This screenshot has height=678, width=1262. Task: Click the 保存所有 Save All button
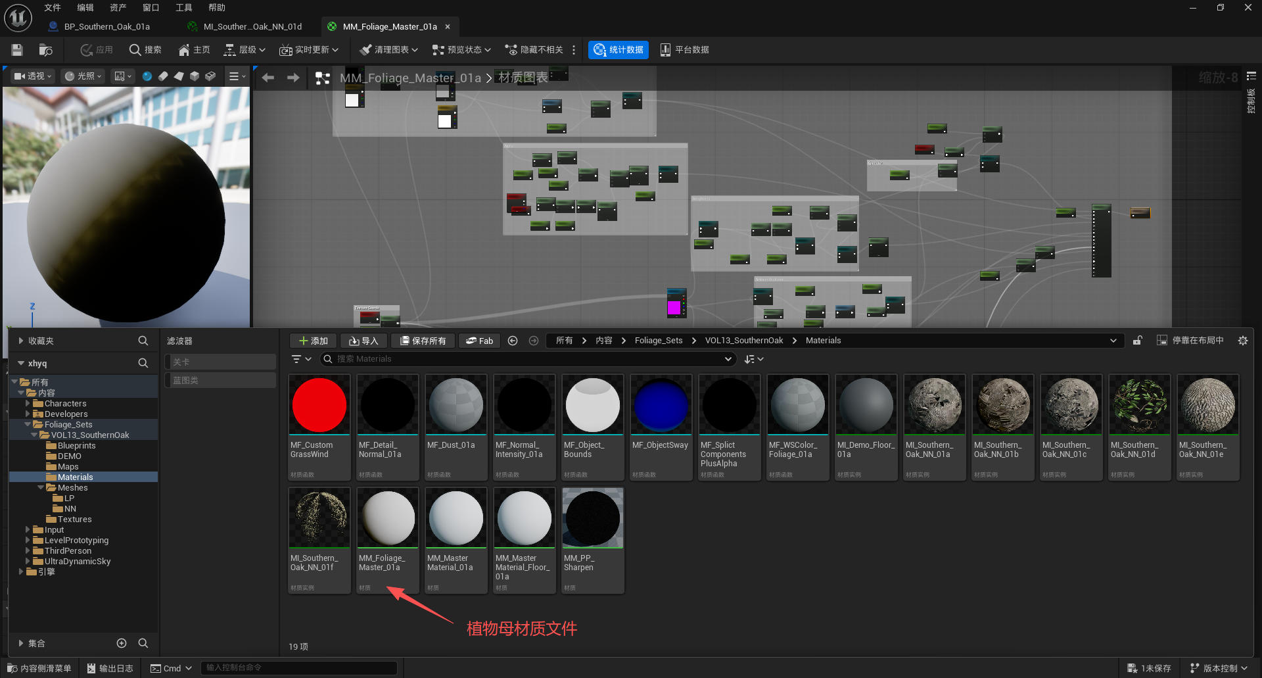click(423, 341)
